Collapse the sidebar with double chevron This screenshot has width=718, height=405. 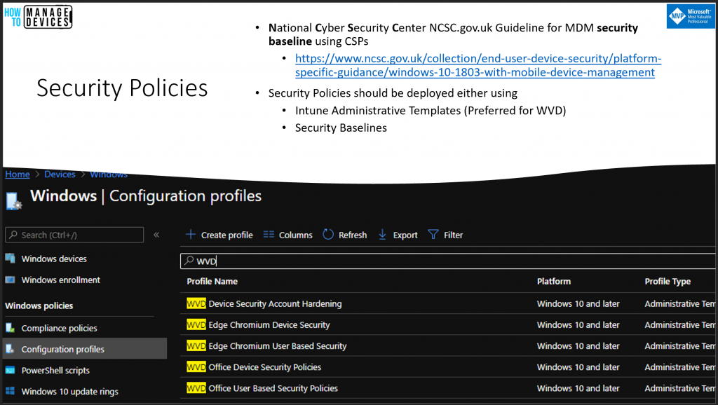(156, 235)
